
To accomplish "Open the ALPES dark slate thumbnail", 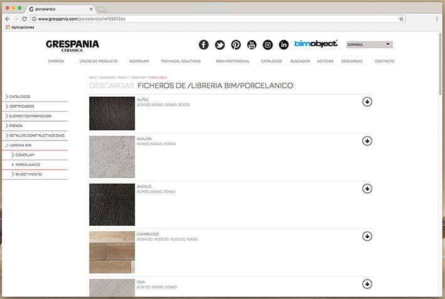I will click(x=112, y=113).
